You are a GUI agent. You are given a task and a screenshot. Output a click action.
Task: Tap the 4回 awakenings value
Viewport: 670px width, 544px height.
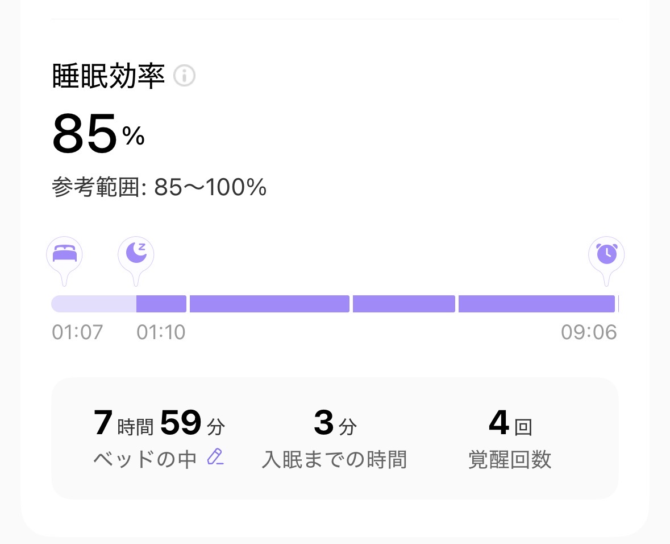511,423
